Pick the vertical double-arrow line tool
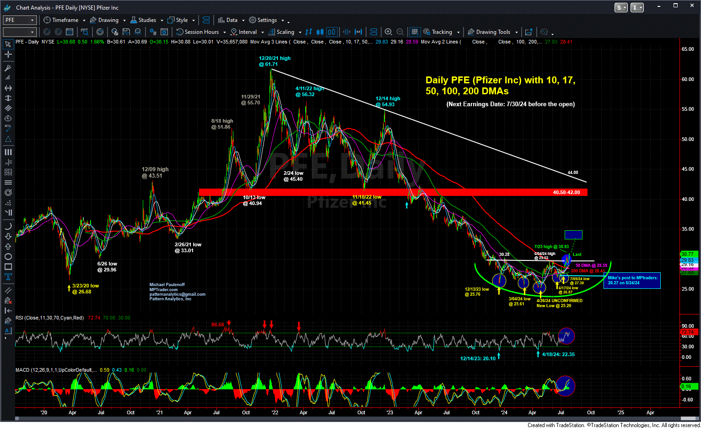This screenshot has height=428, width=701. coord(8,98)
